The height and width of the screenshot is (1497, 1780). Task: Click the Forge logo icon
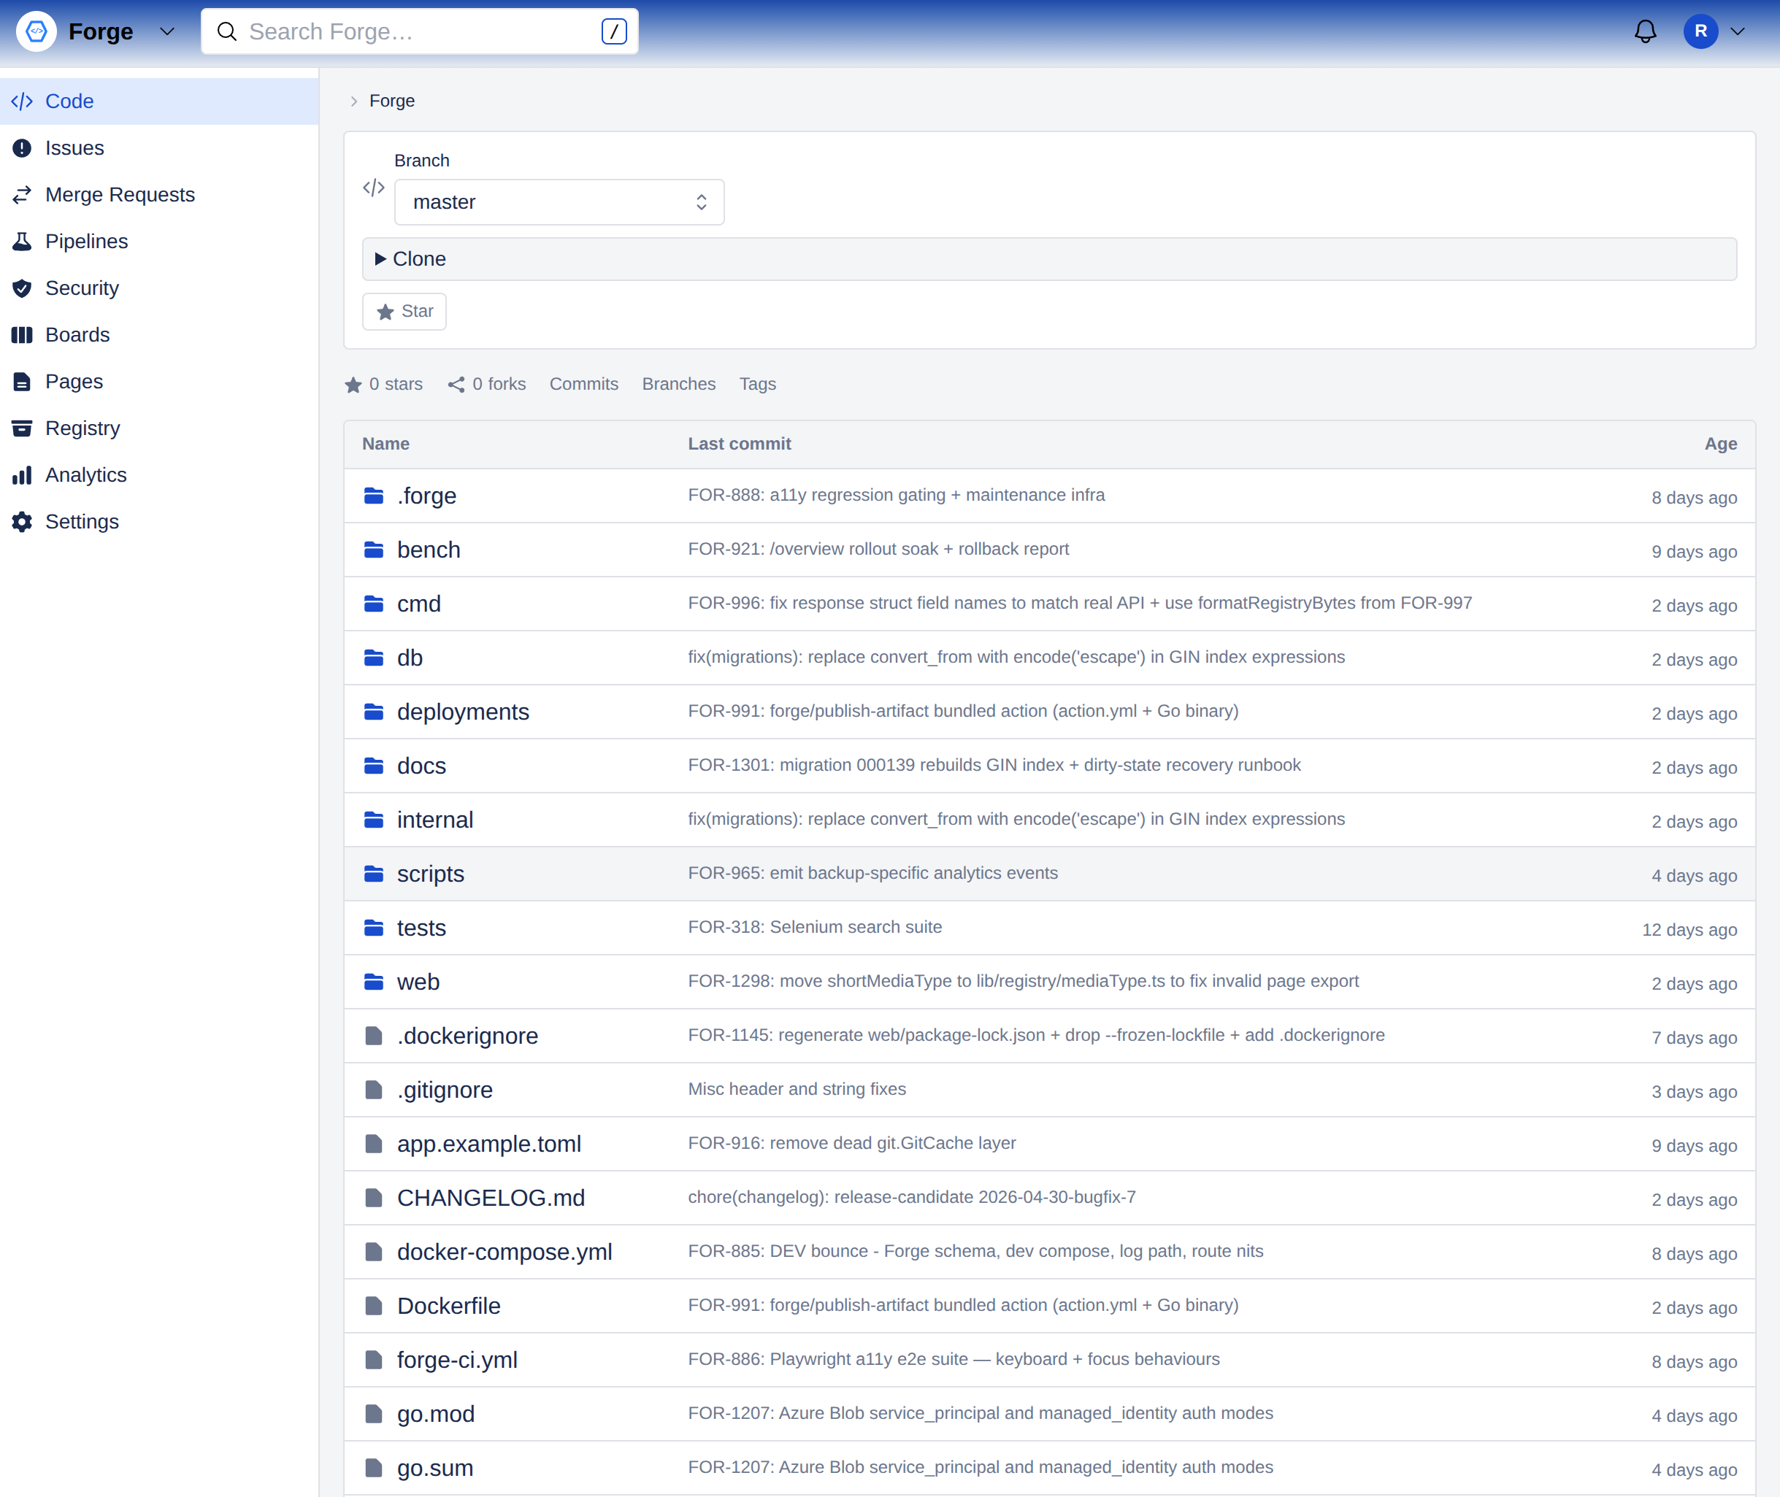point(37,31)
